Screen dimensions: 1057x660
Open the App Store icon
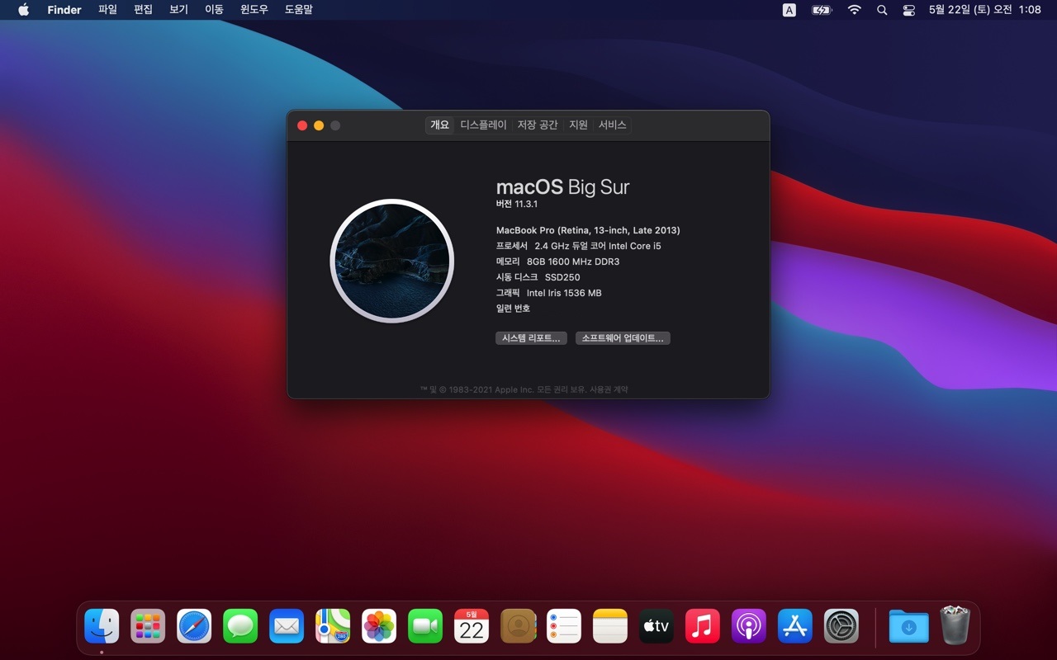(x=795, y=626)
